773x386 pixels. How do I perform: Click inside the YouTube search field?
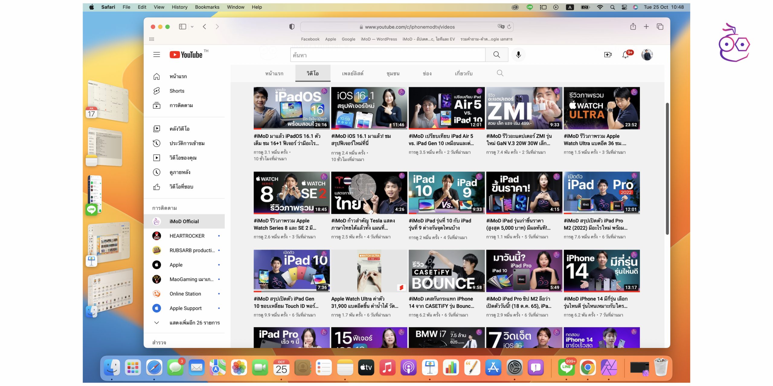[387, 55]
